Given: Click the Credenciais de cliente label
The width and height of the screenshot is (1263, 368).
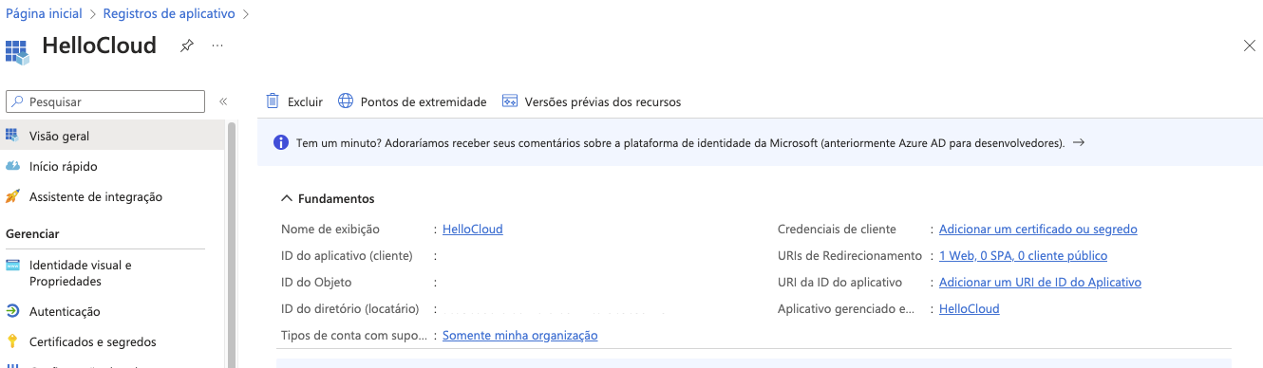Looking at the screenshot, I should (837, 230).
